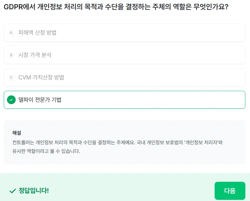Viewport: 250px width, 201px height.
Task: Select answer CVM 가치산정 방법
Action: (x=125, y=78)
